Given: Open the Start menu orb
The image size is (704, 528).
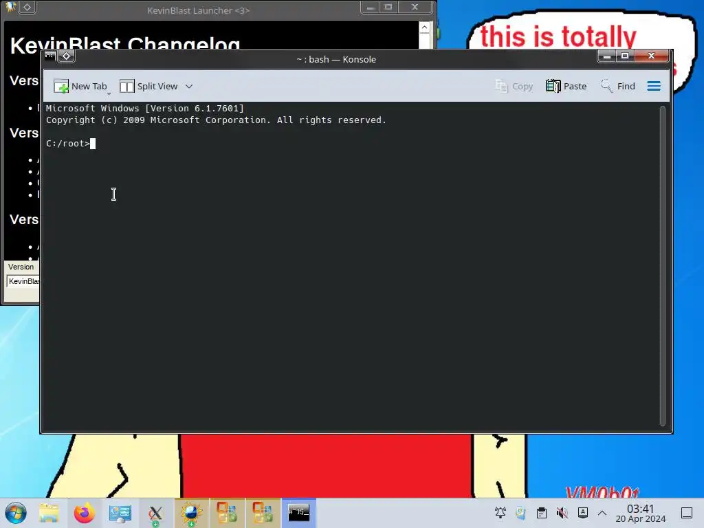Looking at the screenshot, I should [16, 513].
